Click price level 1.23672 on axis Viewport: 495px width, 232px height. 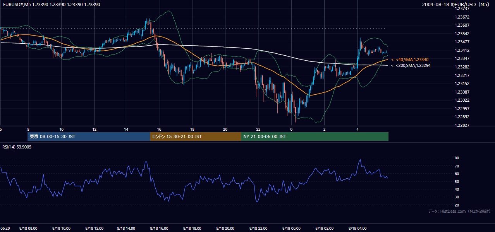pos(463,17)
